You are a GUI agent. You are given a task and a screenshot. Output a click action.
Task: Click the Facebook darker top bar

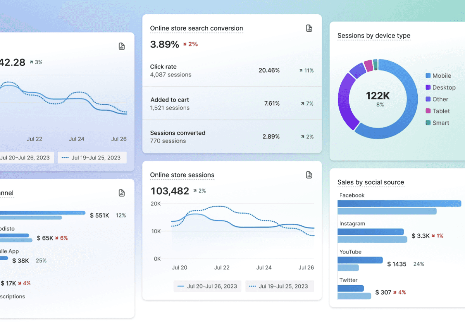[x=399, y=204]
